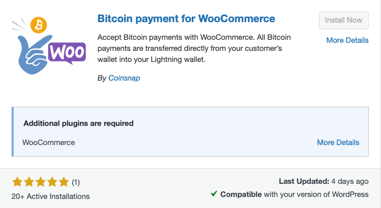Click the orange Bitcoin coin in the logo
Image resolution: width=381 pixels, height=208 pixels.
click(38, 25)
